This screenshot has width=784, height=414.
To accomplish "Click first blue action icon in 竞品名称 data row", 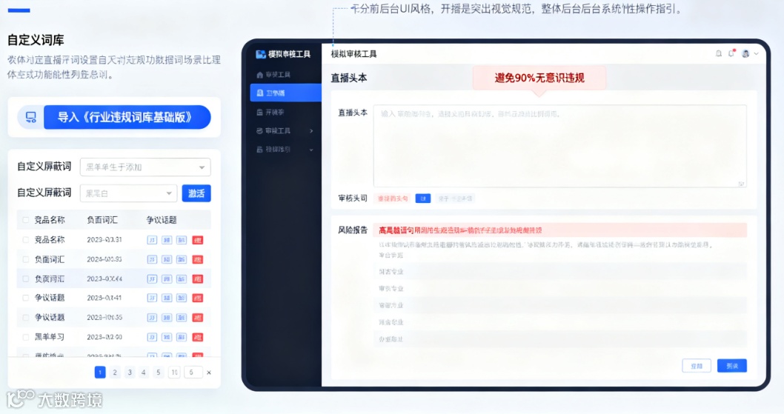I will point(152,240).
